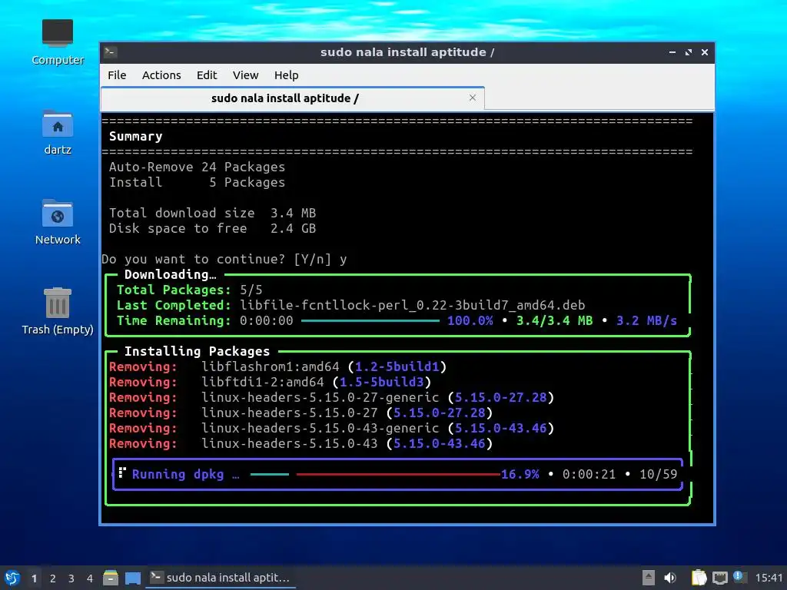Click the download progress bar at 100.0%
Viewport: 787px width, 590px height.
370,320
